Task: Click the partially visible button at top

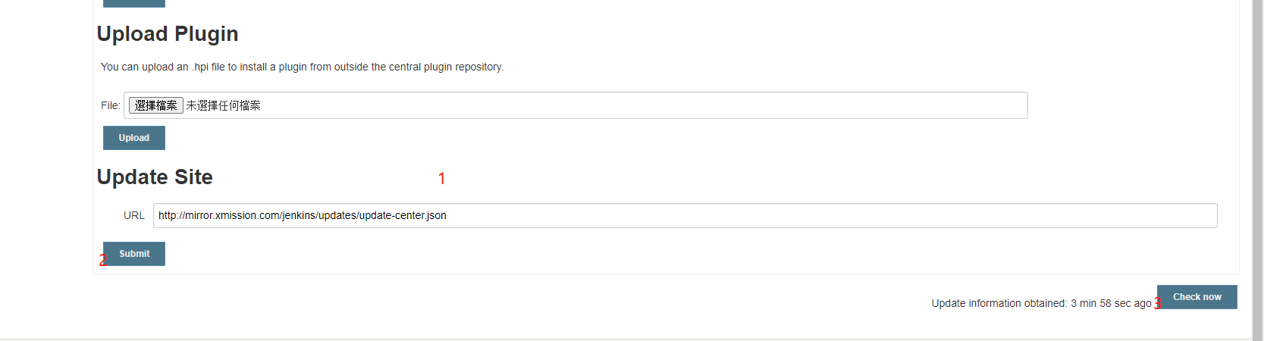Action: (x=134, y=3)
